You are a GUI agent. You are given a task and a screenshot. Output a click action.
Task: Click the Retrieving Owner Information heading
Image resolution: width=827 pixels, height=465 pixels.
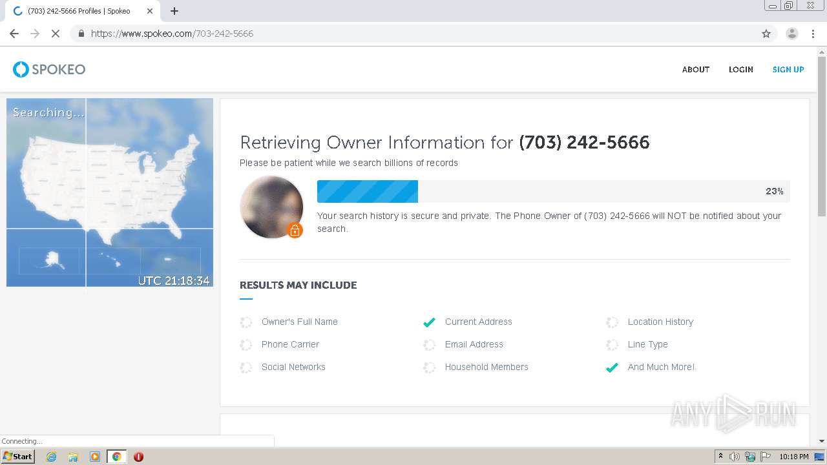click(445, 143)
